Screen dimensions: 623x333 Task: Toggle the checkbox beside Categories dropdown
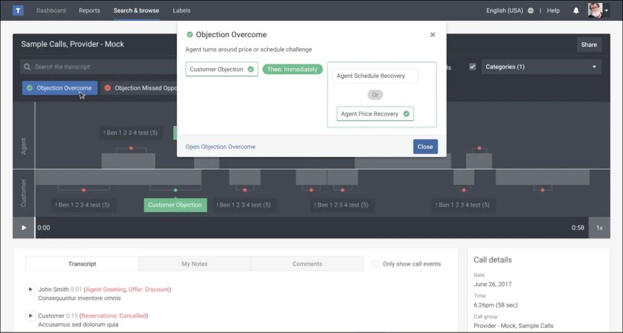click(472, 67)
